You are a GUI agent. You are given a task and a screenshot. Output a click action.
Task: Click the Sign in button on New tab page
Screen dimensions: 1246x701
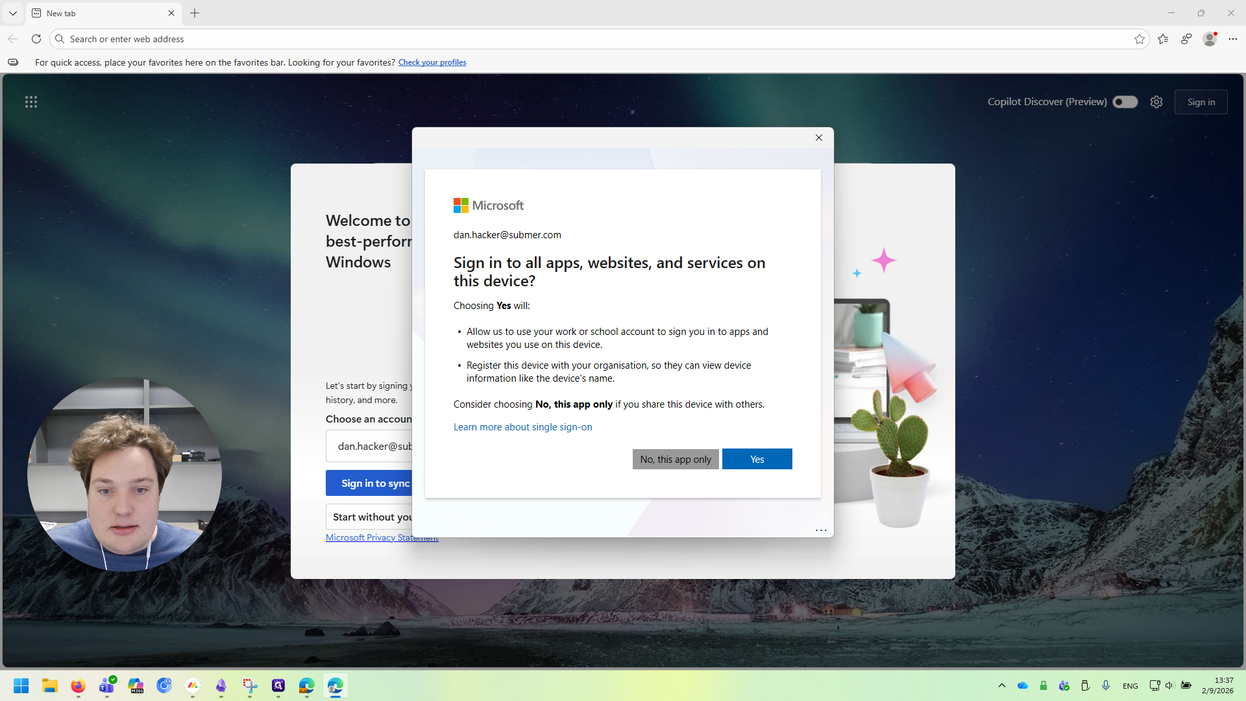[1201, 102]
